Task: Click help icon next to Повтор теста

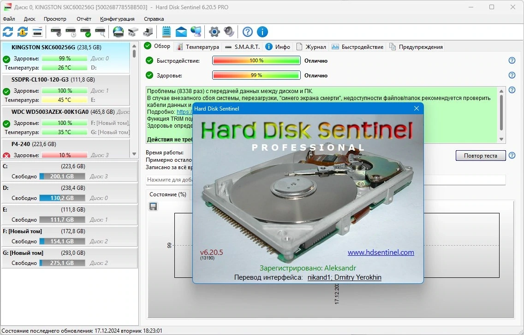Action: coord(512,155)
